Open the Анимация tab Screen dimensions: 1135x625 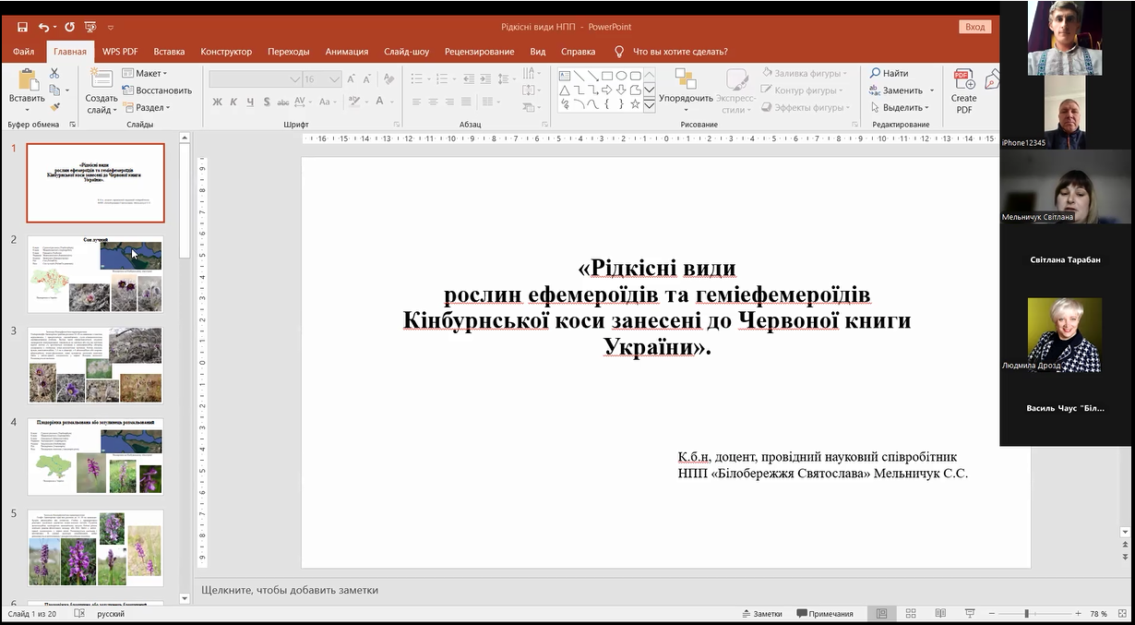point(347,52)
